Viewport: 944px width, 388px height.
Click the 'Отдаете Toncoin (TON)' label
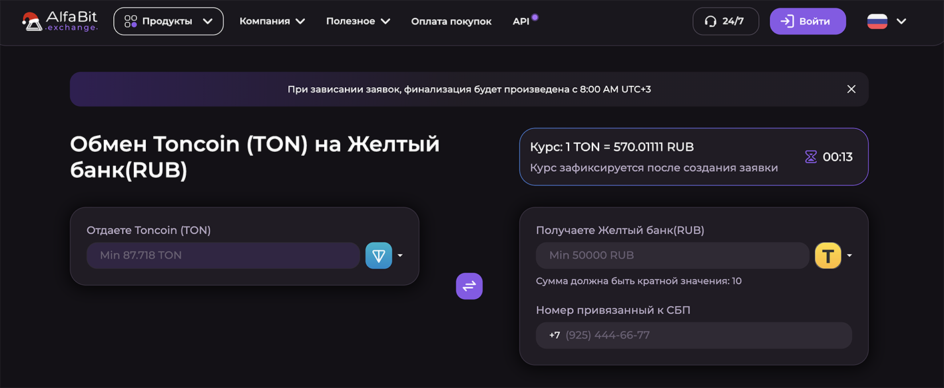pos(148,230)
